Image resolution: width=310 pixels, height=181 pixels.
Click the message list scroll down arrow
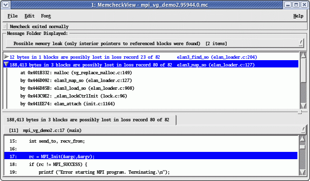click(303, 105)
